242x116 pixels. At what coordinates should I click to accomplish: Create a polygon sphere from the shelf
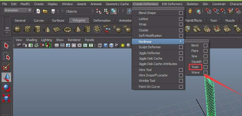[18, 29]
